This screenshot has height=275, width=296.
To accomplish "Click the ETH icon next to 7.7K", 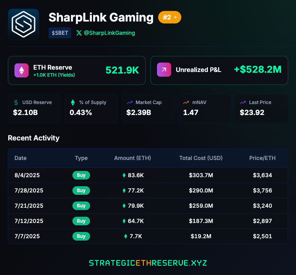I will click(126, 236).
